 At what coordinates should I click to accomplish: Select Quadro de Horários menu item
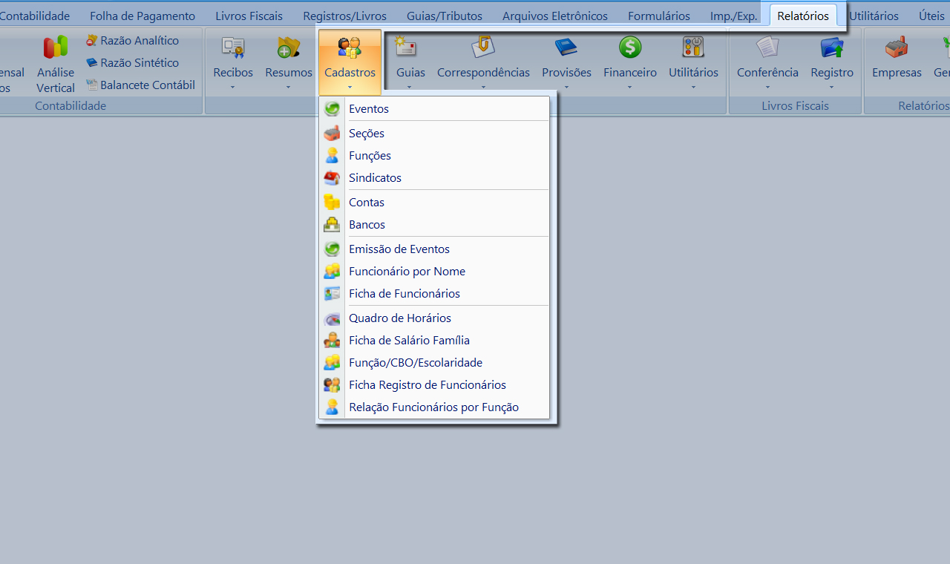click(x=399, y=318)
